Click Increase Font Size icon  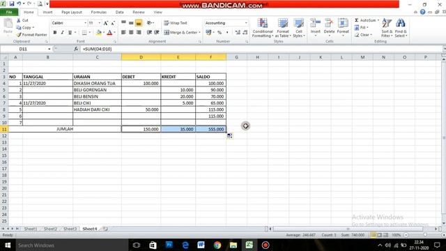pos(106,23)
